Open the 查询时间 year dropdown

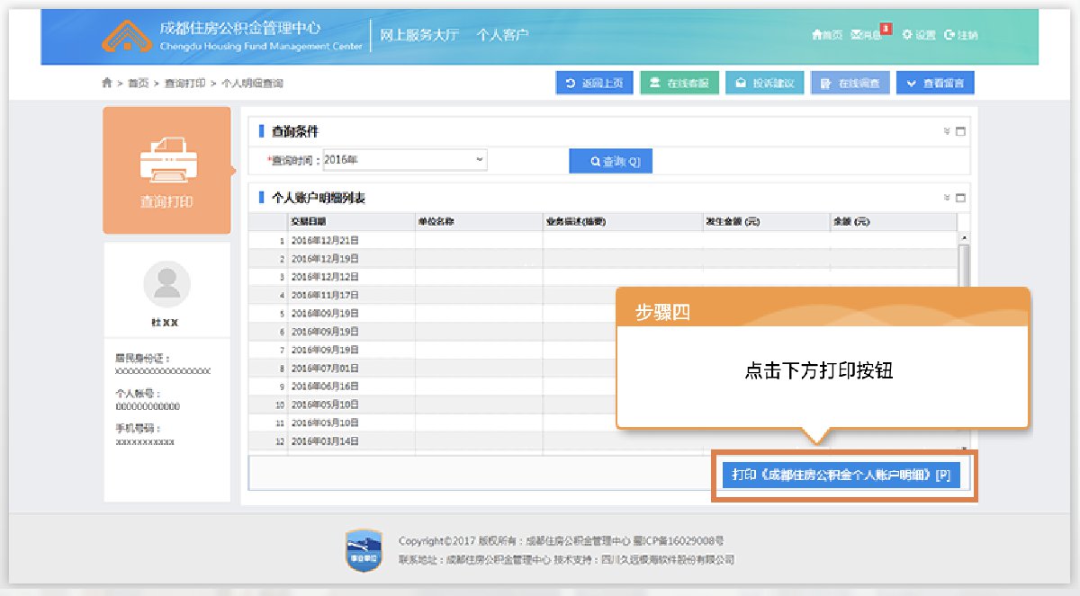click(405, 160)
